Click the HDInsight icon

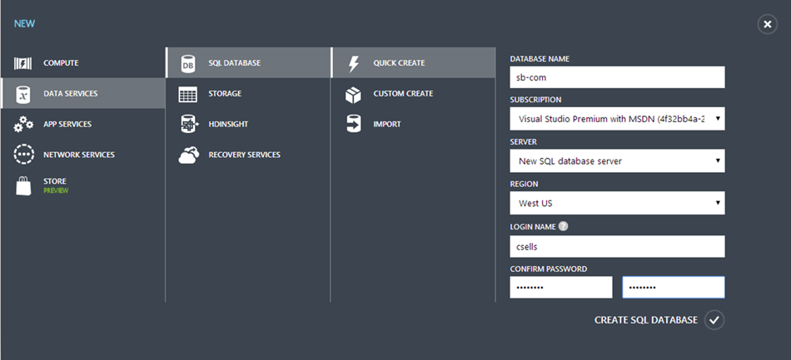tap(189, 125)
